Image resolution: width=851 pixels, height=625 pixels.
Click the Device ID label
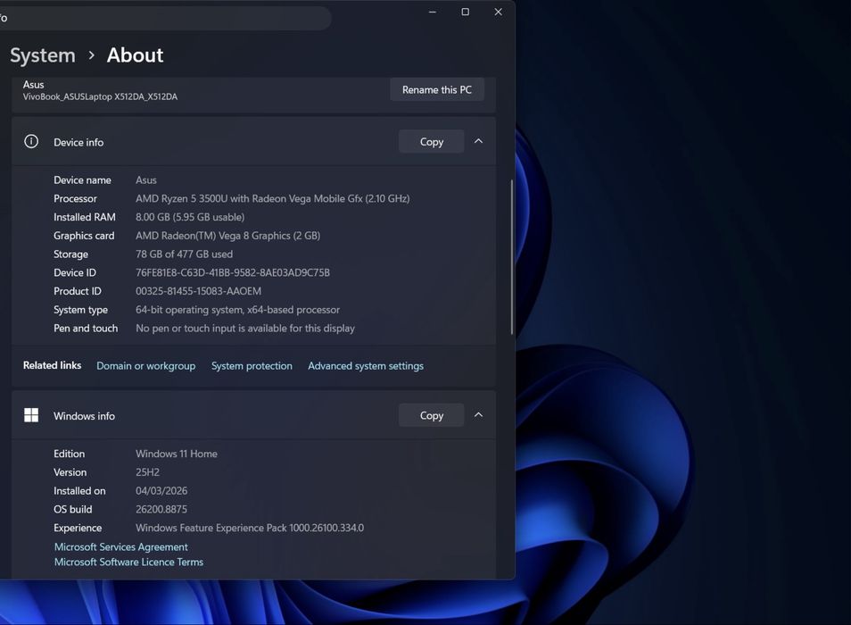pyautogui.click(x=75, y=272)
